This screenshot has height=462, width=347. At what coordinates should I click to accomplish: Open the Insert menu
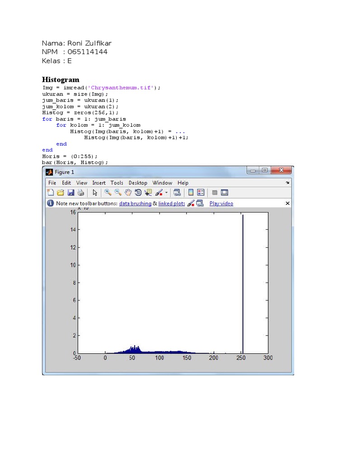tap(99, 183)
